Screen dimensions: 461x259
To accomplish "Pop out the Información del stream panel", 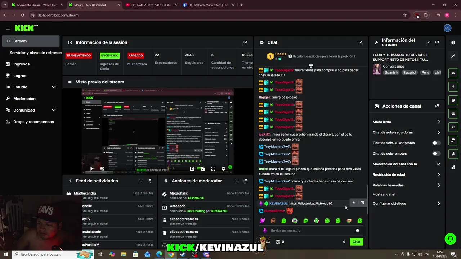I will click(437, 42).
